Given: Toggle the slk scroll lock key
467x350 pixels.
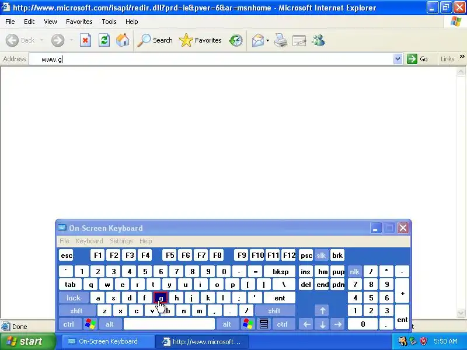Looking at the screenshot, I should click(321, 256).
